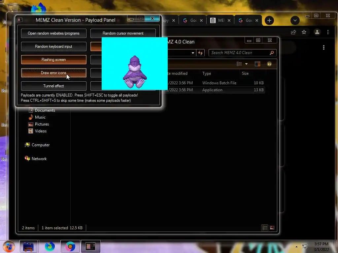Click the 10 KB size cell
The height and width of the screenshot is (253, 338).
tap(258, 83)
